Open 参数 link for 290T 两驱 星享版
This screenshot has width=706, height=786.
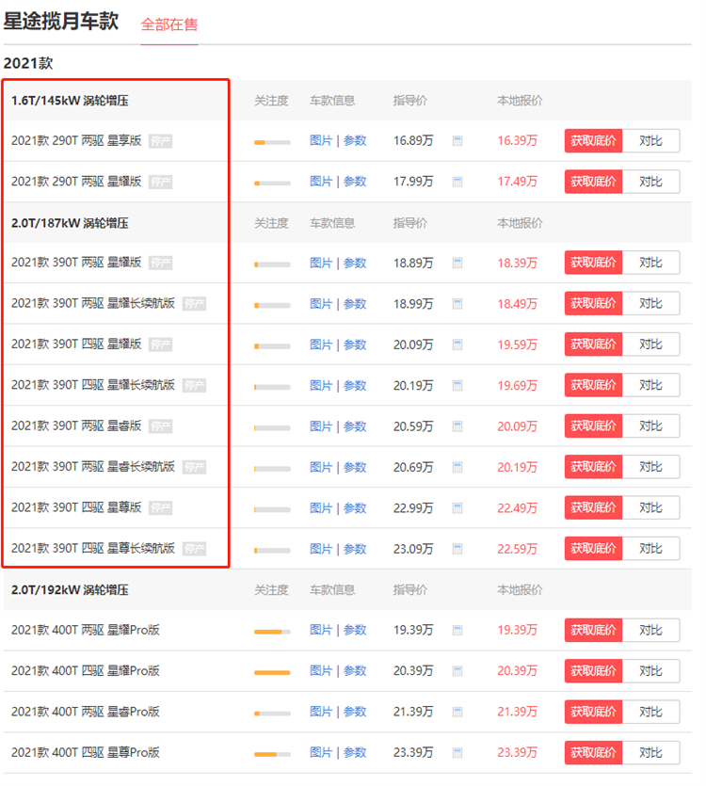coord(355,141)
